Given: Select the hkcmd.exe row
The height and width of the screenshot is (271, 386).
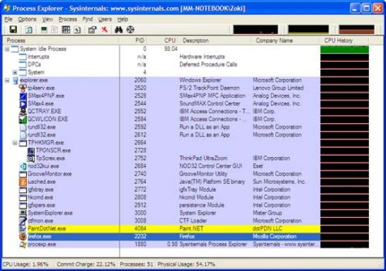Looking at the screenshot, I should pyautogui.click(x=186, y=197).
